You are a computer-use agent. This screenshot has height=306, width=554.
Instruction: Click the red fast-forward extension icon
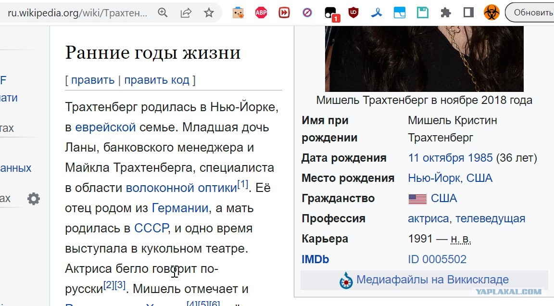(284, 13)
